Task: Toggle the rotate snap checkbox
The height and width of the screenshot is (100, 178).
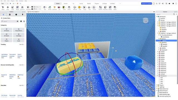Action: pos(32,9)
